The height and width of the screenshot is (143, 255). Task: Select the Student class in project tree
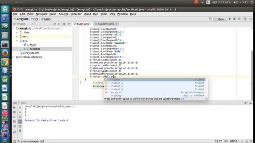[x=35, y=49]
